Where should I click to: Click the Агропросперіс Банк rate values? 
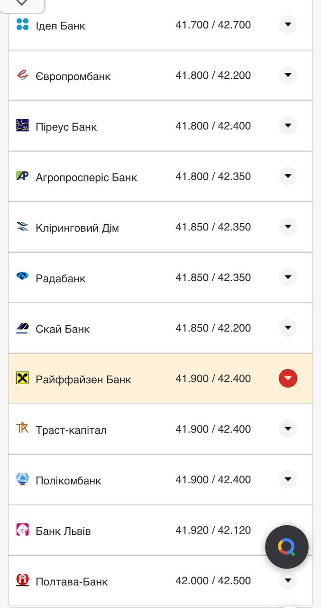[213, 176]
